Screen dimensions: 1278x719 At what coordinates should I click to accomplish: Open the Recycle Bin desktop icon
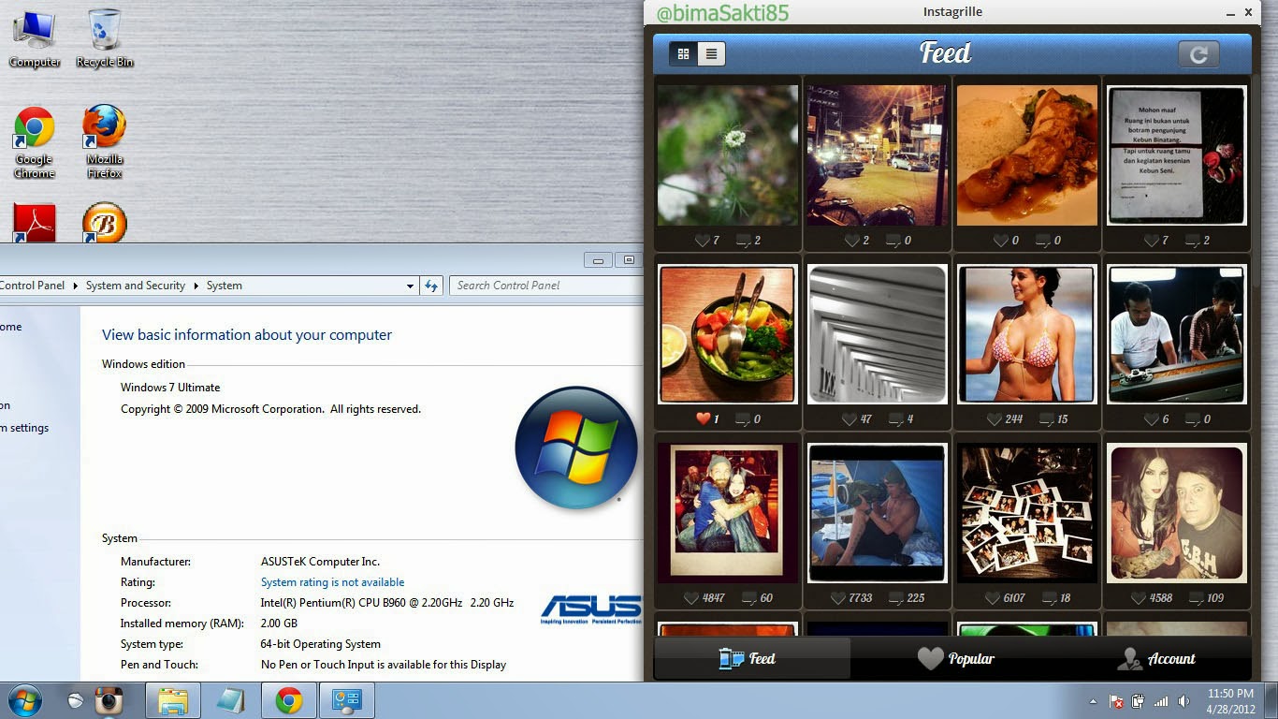pos(105,38)
